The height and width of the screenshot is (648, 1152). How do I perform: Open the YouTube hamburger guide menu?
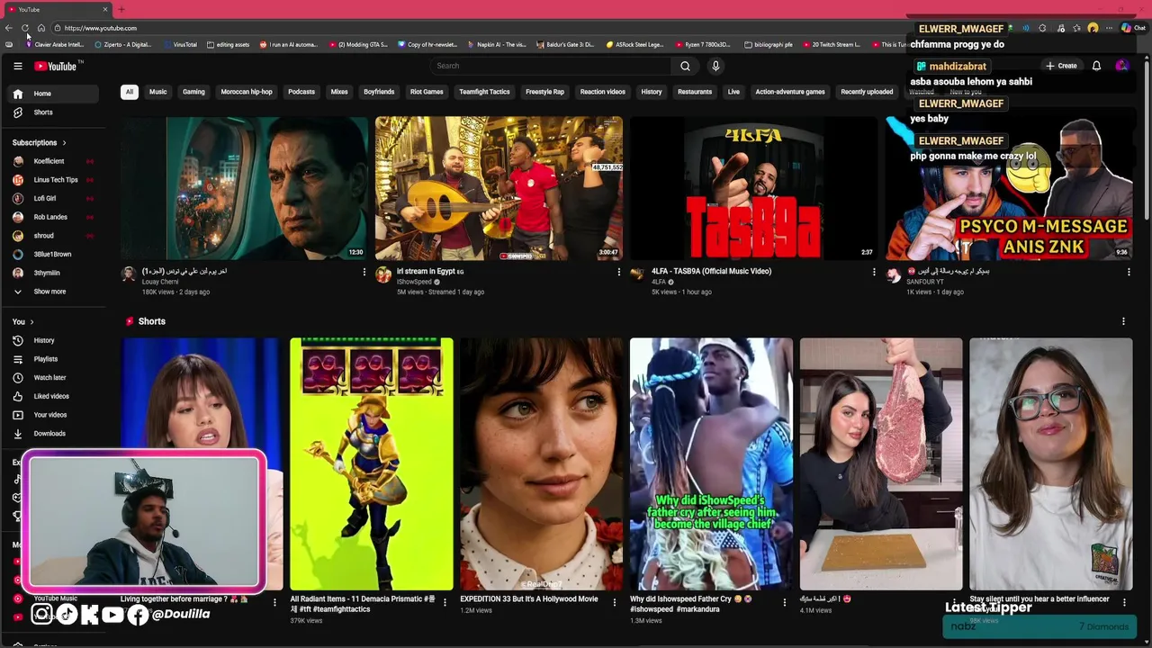[x=17, y=66]
